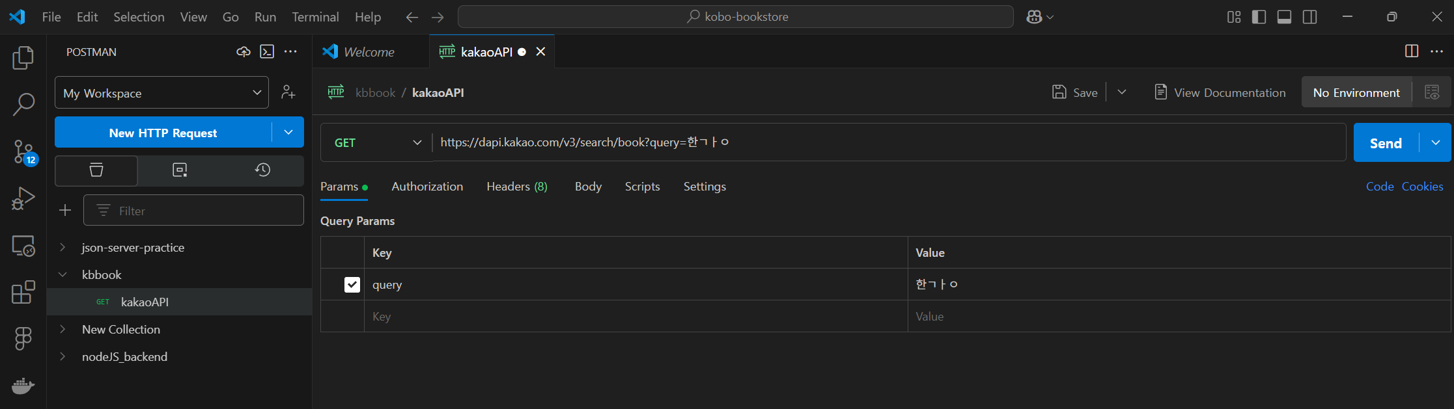This screenshot has width=1454, height=409.
Task: Open the Search view in the activity bar
Action: (x=23, y=104)
